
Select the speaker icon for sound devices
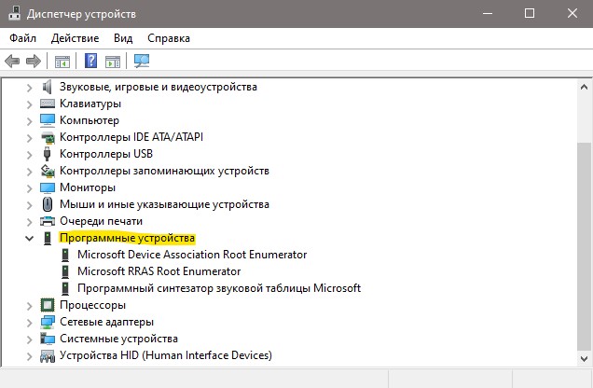click(48, 87)
